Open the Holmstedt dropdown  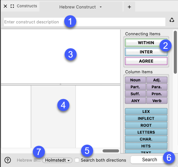pyautogui.click(x=57, y=160)
